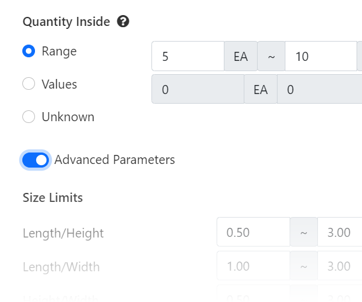
Task: Select the Range radio button
Action: coord(28,51)
